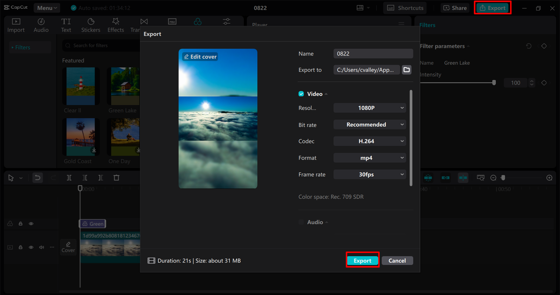560x295 pixels.
Task: Open the Stickers tab
Action: (x=91, y=25)
